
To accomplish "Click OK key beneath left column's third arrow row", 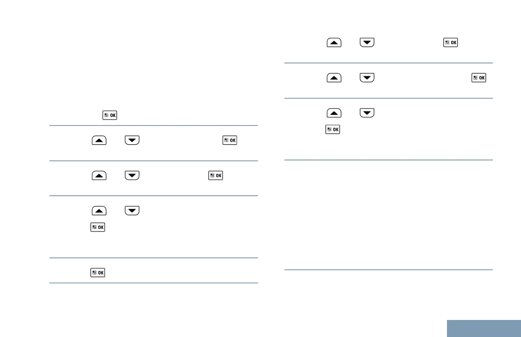I will pos(97,228).
